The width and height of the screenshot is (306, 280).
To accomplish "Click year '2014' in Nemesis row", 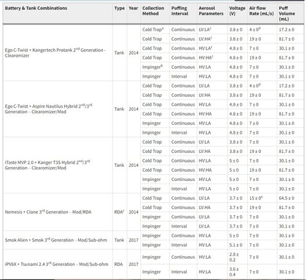I will coord(133,212).
